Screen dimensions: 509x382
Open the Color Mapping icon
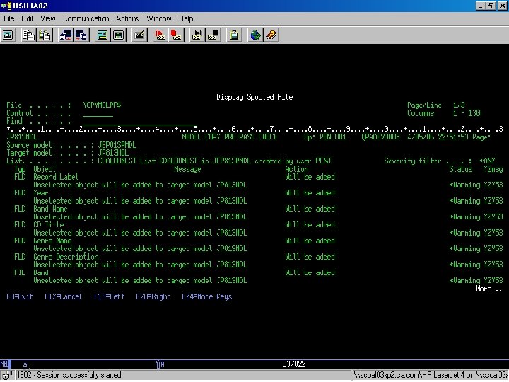point(119,35)
